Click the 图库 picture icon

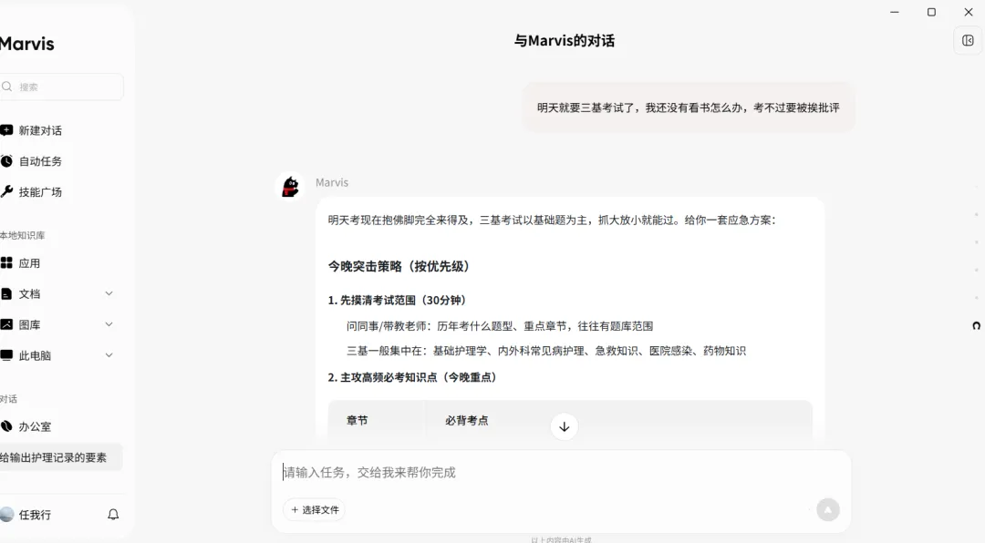tap(6, 324)
